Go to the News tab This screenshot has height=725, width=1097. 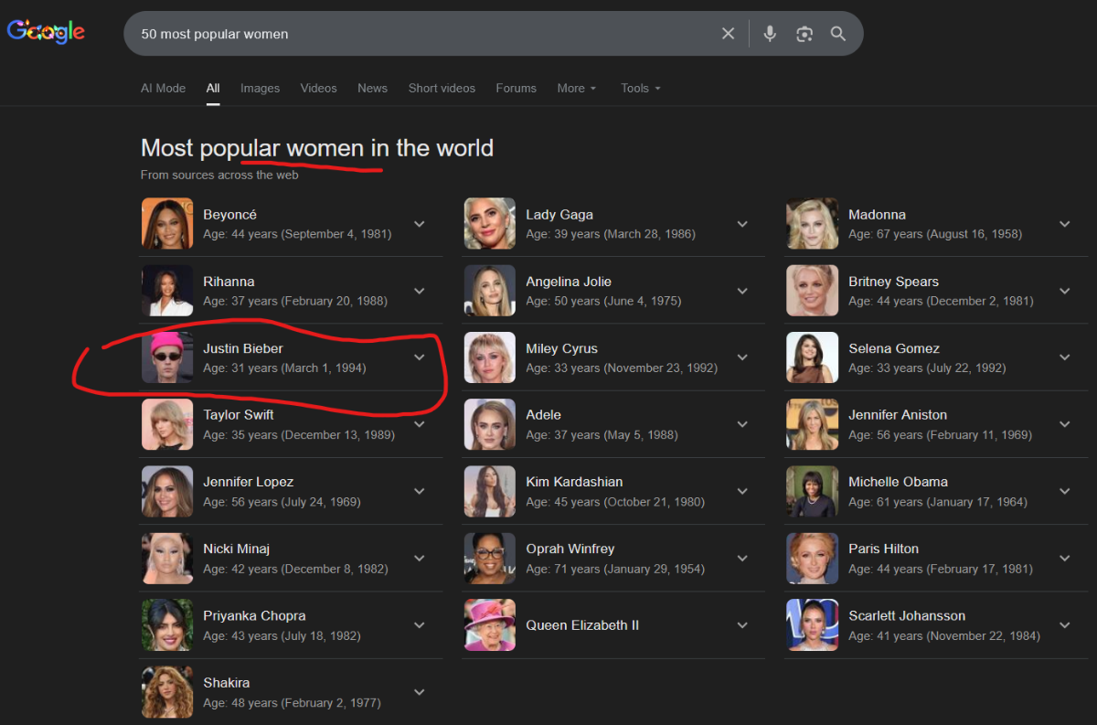[372, 89]
